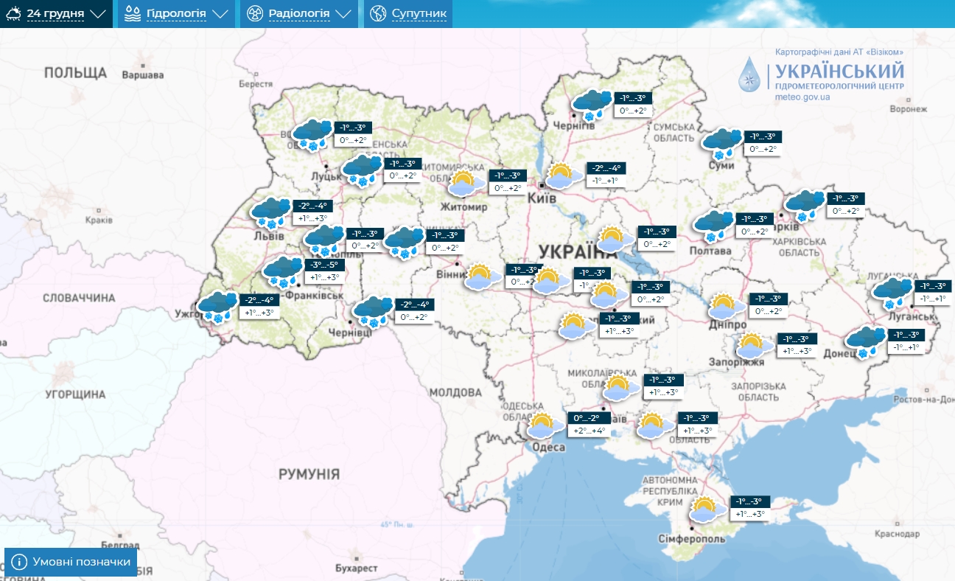Image resolution: width=955 pixels, height=581 pixels.
Task: Click the Радіологія menu label
Action: pos(298,14)
